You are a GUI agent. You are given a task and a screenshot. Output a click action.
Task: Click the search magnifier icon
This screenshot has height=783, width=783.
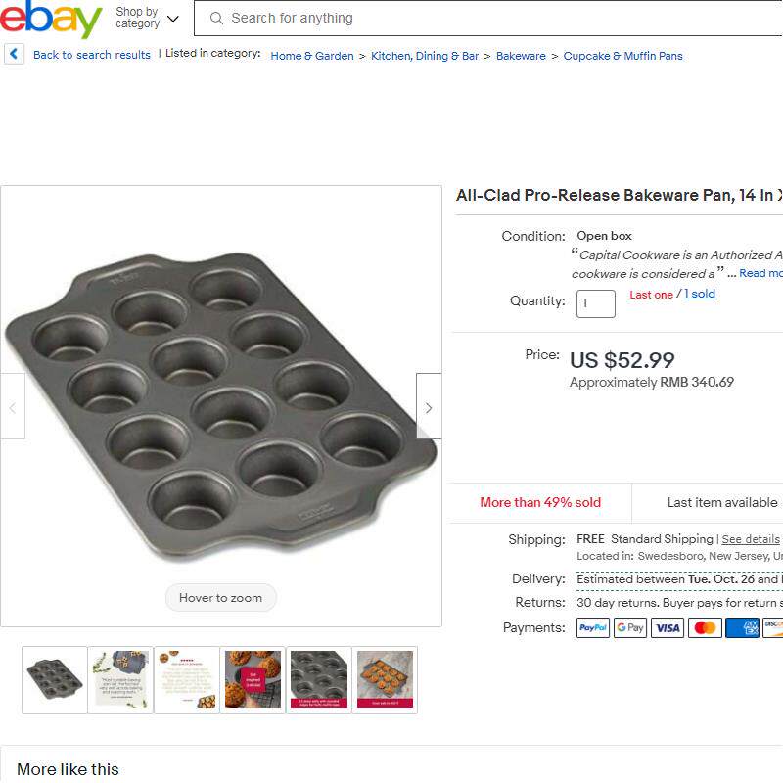216,19
